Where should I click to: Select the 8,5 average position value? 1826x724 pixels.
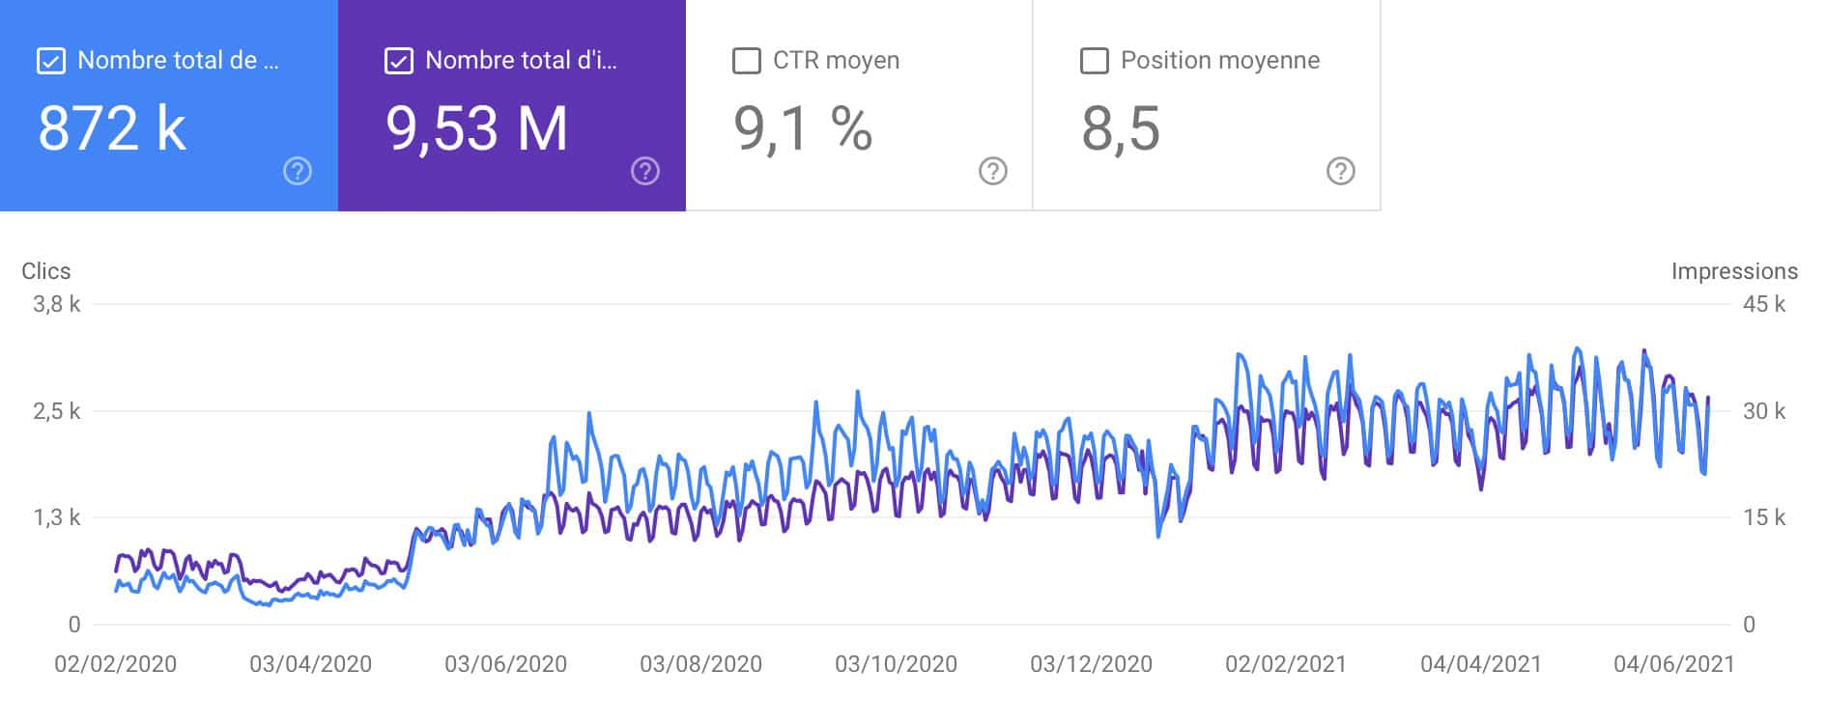tap(1121, 128)
